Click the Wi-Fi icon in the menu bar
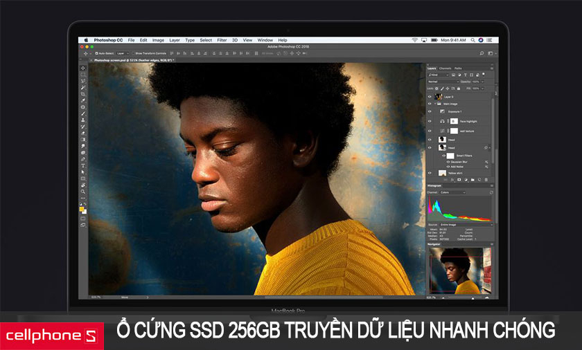582x350 pixels. coord(414,40)
